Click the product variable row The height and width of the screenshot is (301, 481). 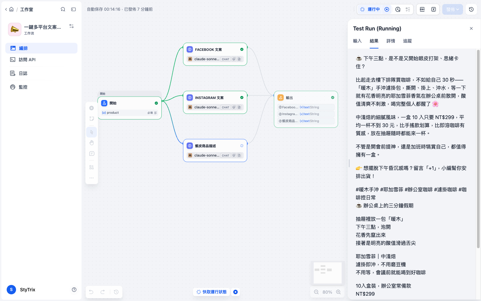pyautogui.click(x=130, y=113)
